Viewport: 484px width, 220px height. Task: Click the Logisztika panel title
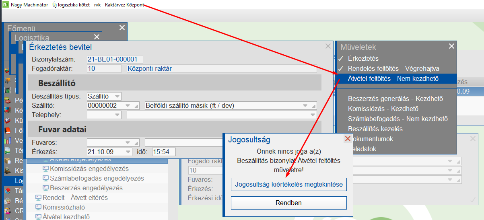click(x=32, y=38)
